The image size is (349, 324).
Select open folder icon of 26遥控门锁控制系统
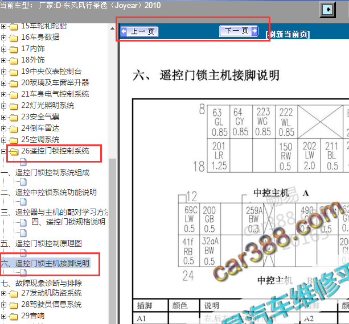click(14, 152)
